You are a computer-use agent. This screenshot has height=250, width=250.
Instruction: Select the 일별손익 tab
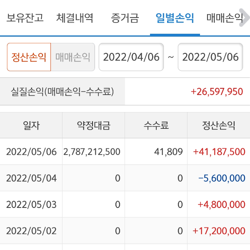point(175,18)
